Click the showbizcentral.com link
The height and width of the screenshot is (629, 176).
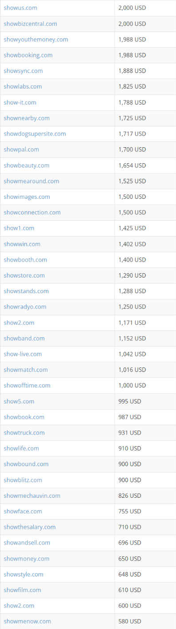30,24
